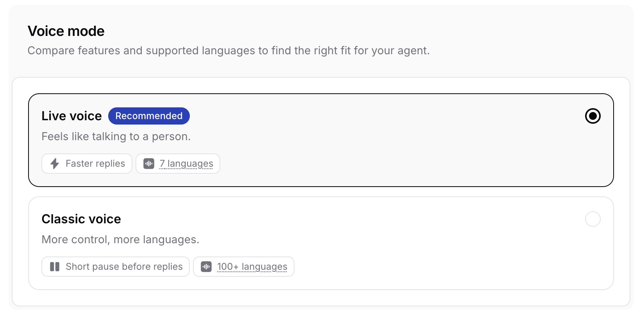The height and width of the screenshot is (317, 639).
Task: Click the Faster replies chip
Action: pos(87,164)
